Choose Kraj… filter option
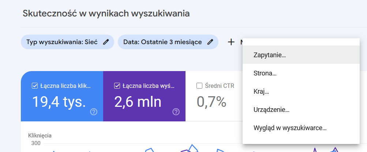367x152 pixels. pyautogui.click(x=301, y=91)
